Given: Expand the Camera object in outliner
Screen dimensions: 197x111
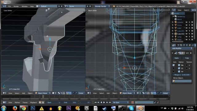Looking at the screenshot, I should (x=173, y=22).
